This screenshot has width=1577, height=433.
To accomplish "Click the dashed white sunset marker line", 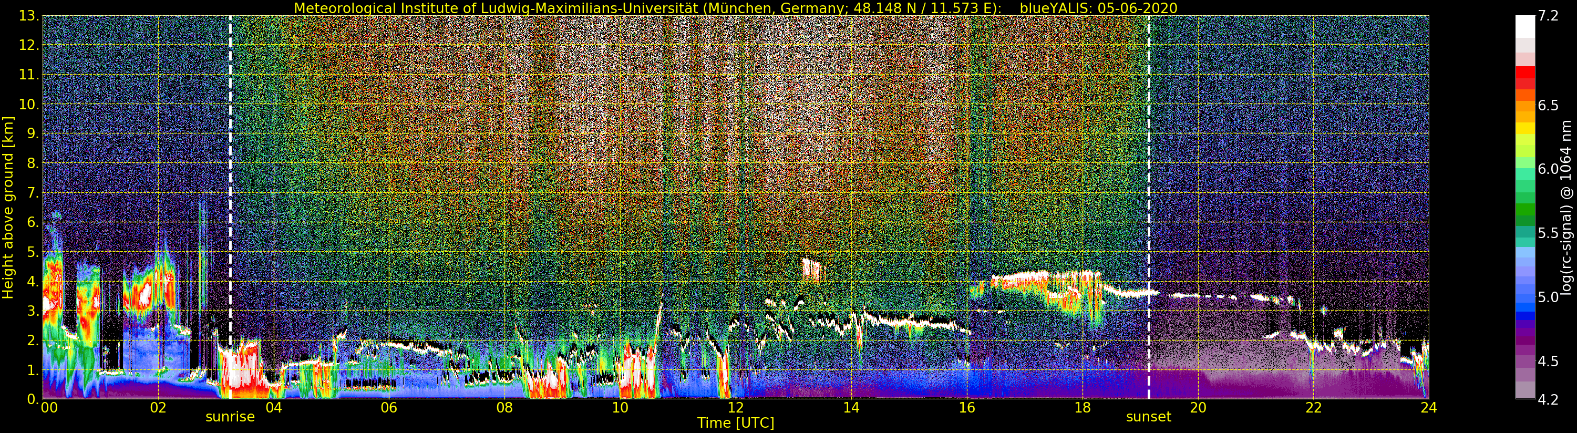I will [1149, 207].
